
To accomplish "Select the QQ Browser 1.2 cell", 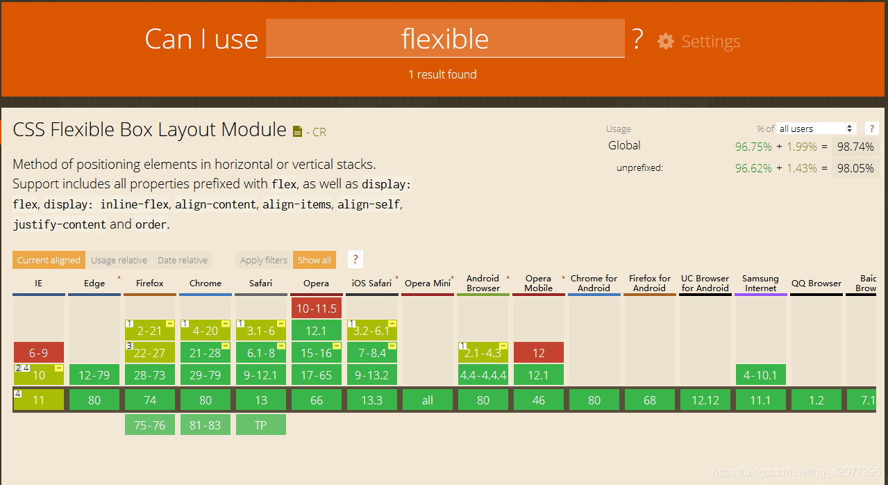I will (x=816, y=400).
